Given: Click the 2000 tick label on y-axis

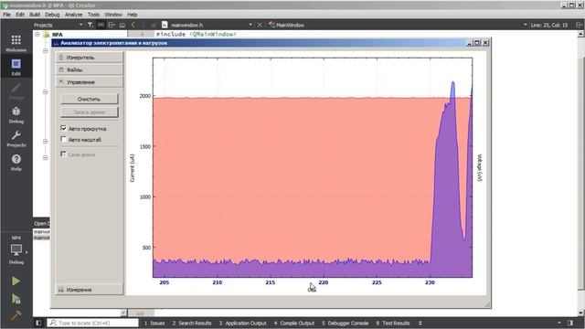Looking at the screenshot, I should tap(145, 96).
